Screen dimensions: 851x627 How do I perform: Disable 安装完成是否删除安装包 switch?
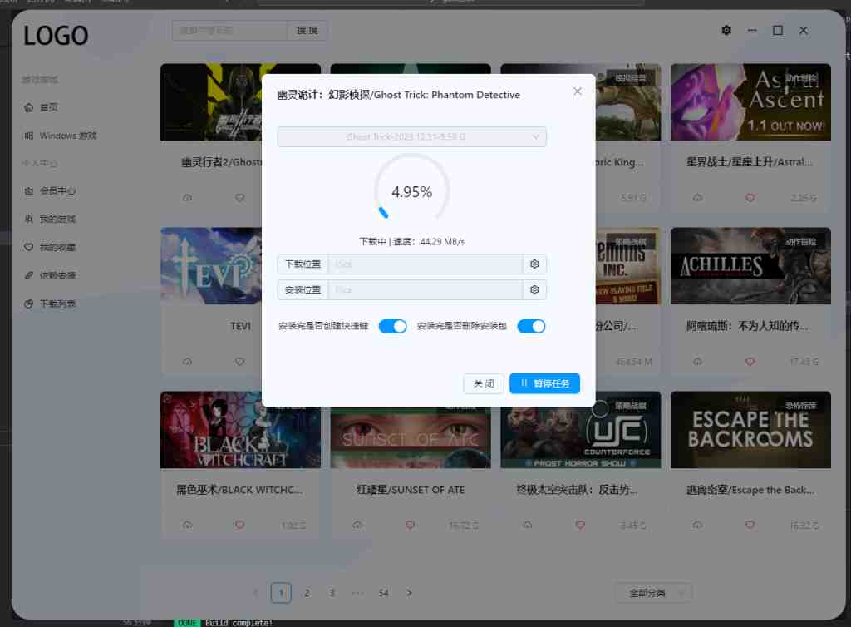[x=531, y=326]
